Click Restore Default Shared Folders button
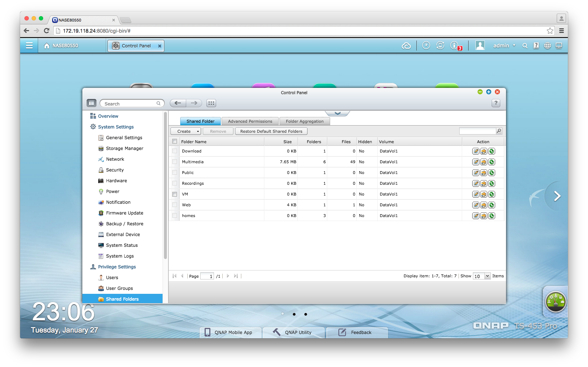The height and width of the screenshot is (367, 588). tap(271, 131)
